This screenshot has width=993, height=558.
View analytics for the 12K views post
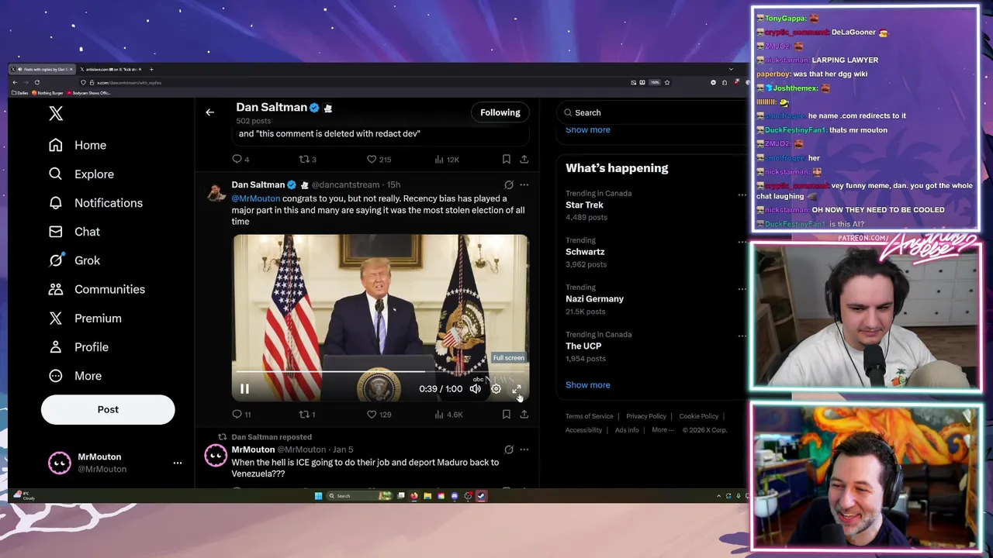click(x=447, y=159)
